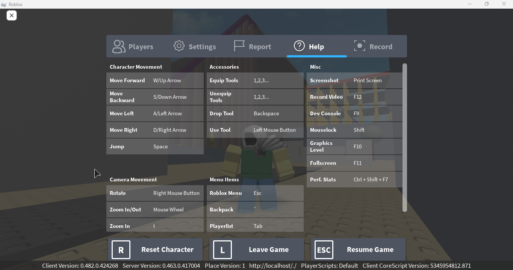This screenshot has width=513, height=270.
Task: Click the Move Forward row
Action: click(155, 80)
